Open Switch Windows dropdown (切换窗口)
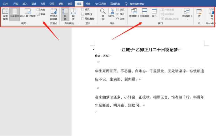The height and width of the screenshot is (136, 216). pos(187,14)
